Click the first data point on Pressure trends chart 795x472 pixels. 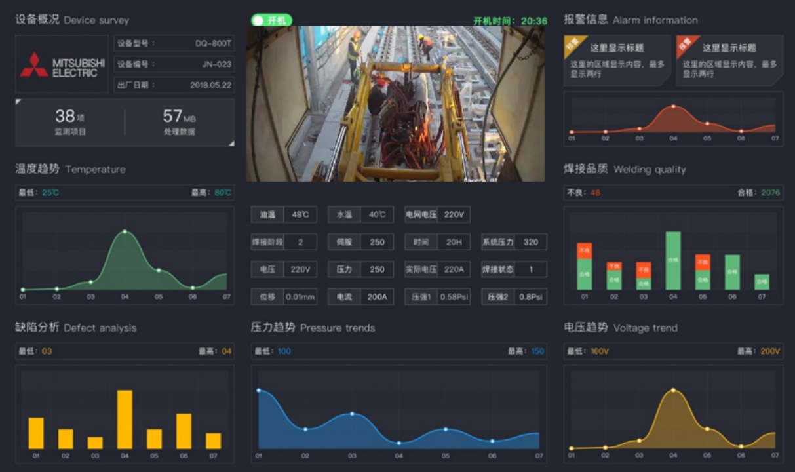tap(258, 390)
